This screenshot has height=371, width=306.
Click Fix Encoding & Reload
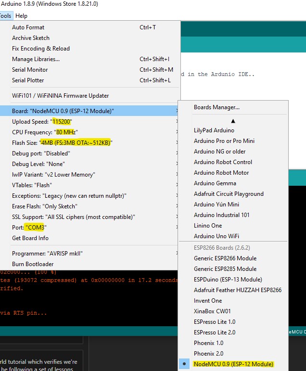coord(89,49)
